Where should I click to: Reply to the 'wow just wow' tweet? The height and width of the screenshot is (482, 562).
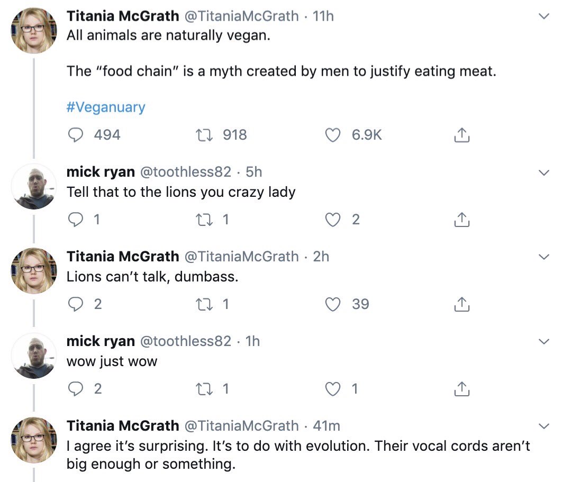tap(77, 389)
